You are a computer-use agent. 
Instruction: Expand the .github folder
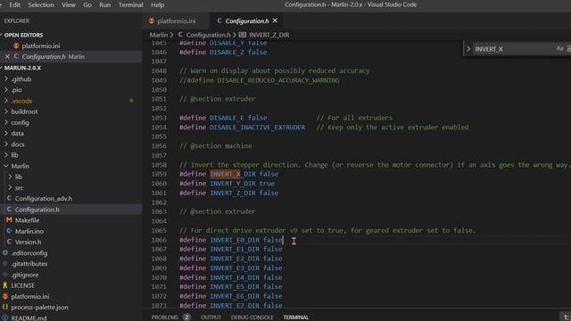21,79
